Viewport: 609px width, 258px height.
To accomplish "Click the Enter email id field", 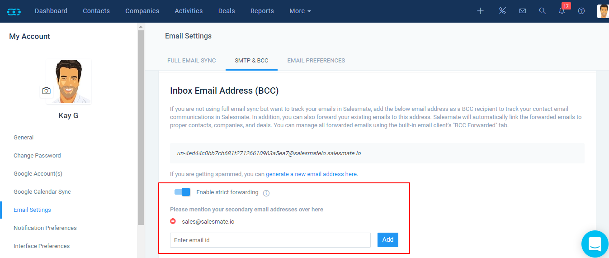I will [x=270, y=240].
